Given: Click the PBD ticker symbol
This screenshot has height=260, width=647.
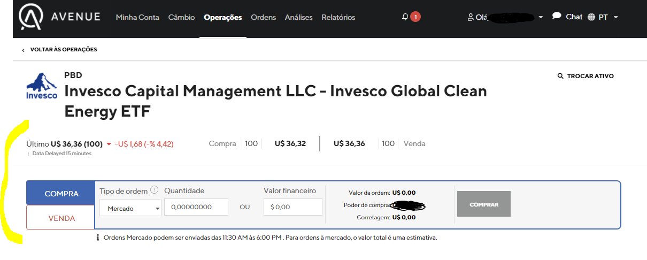Looking at the screenshot, I should click(x=73, y=75).
